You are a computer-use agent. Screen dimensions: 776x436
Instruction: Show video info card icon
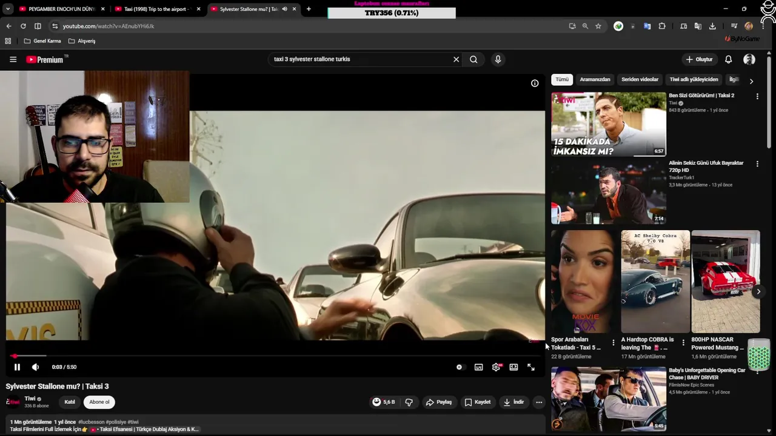pyautogui.click(x=535, y=84)
